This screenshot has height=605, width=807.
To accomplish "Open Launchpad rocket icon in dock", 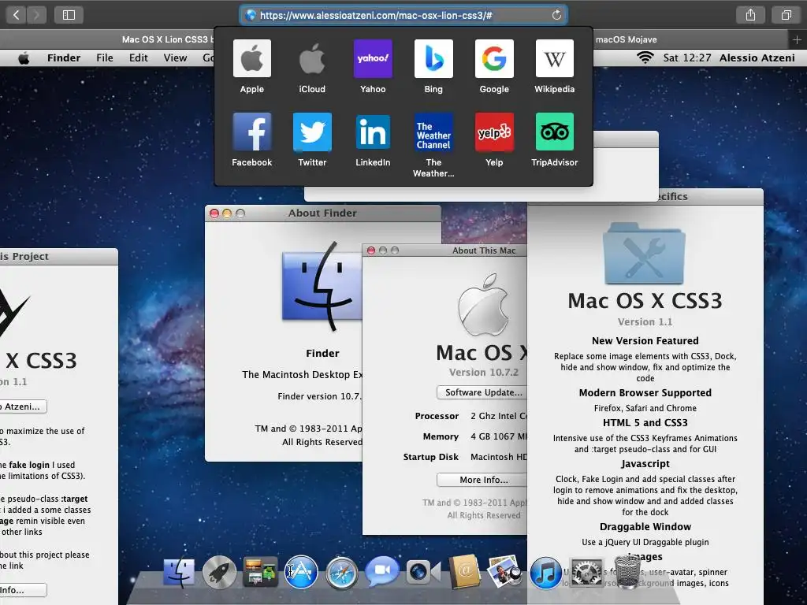I will [x=219, y=572].
